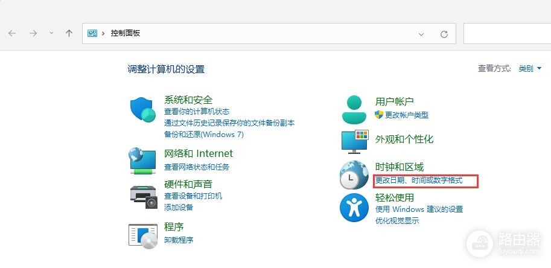This screenshot has width=551, height=268.
Task: Click the Control Panel address bar icon
Action: (x=92, y=33)
